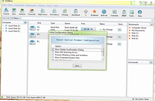Open the address bar dropdown arrow
This screenshot has height=101, width=155.
(152, 20)
